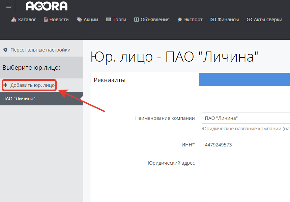
Task: Click the Каталог sitemap icon
Action: click(x=14, y=20)
